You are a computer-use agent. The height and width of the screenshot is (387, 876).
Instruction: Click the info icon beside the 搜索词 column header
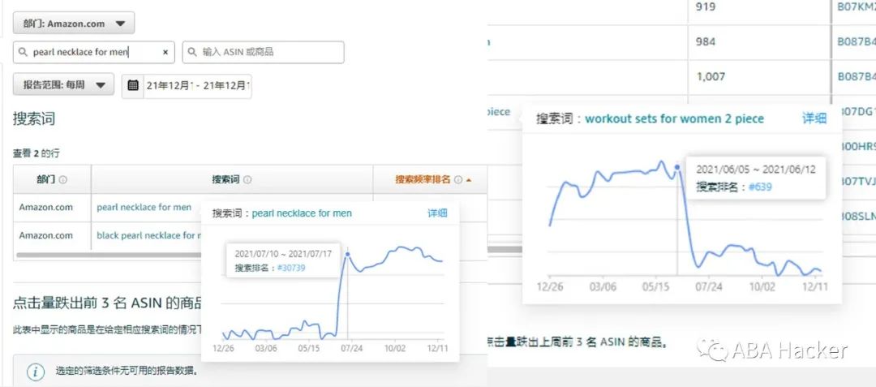[247, 180]
